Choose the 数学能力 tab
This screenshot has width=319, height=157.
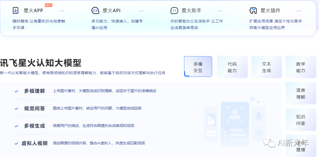pyautogui.click(x=301, y=67)
